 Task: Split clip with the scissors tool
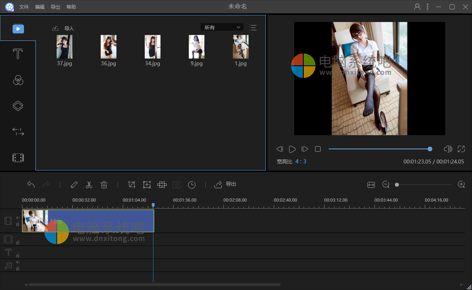point(89,184)
